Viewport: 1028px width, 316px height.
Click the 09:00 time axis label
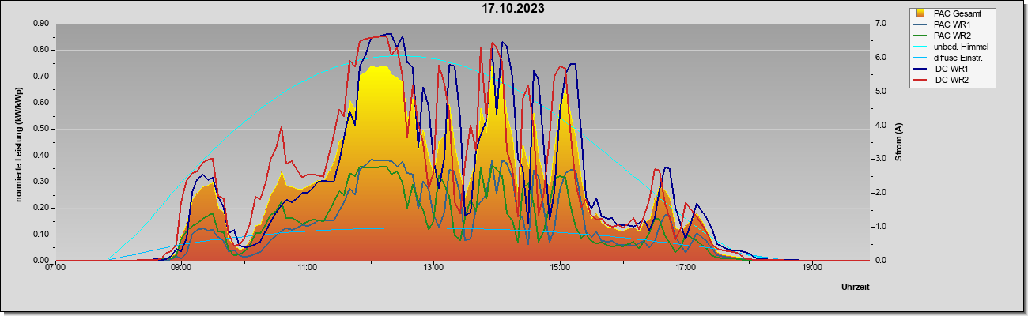point(181,268)
